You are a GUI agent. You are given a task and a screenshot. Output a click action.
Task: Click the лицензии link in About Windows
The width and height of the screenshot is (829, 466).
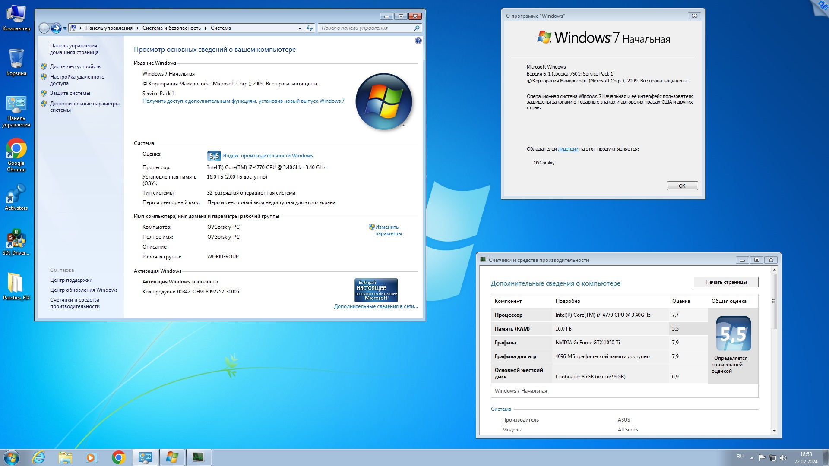[x=568, y=149]
